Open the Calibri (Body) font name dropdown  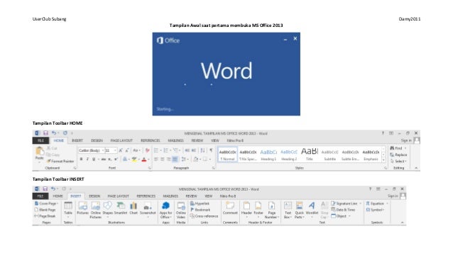(x=102, y=150)
